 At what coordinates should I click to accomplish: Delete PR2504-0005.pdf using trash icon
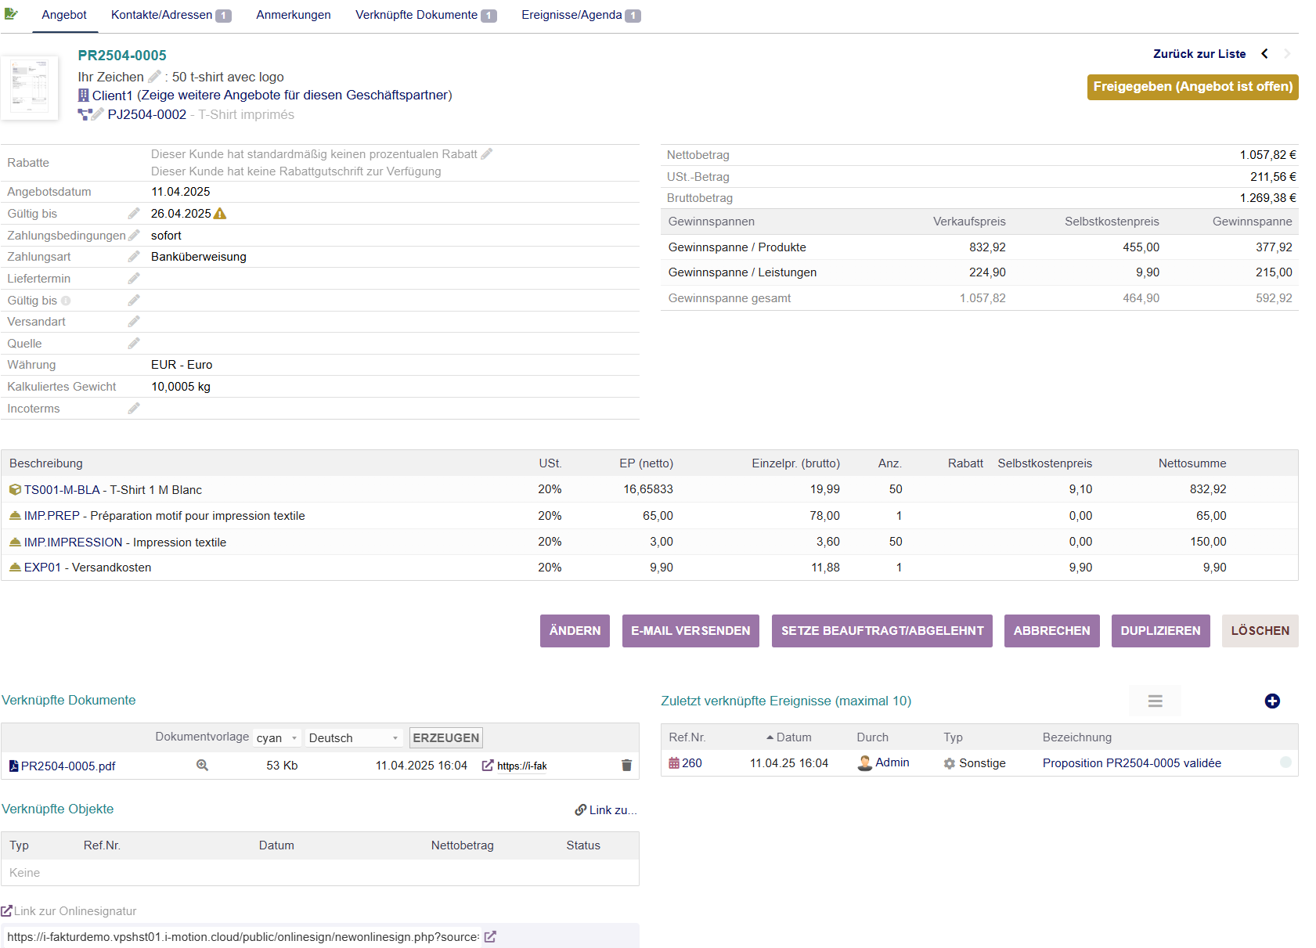click(x=626, y=766)
